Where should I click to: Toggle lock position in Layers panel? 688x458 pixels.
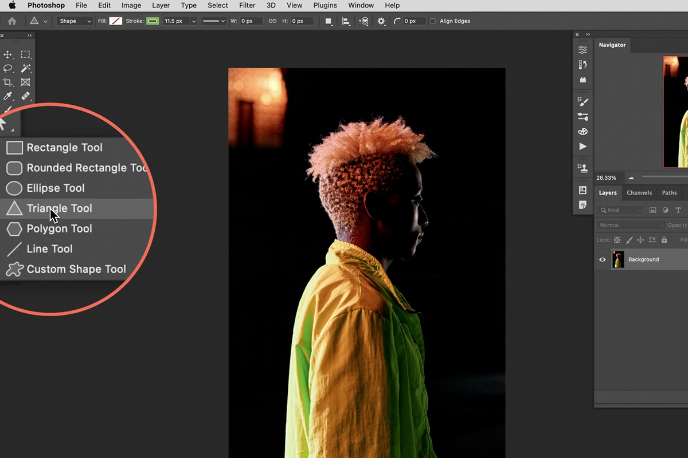pyautogui.click(x=640, y=240)
